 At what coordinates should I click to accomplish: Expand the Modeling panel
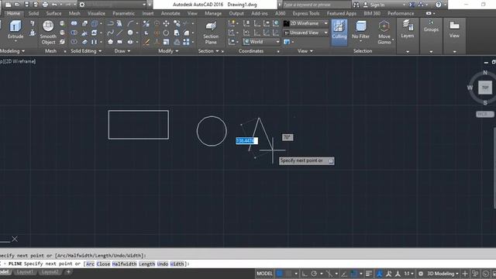pyautogui.click(x=12, y=51)
